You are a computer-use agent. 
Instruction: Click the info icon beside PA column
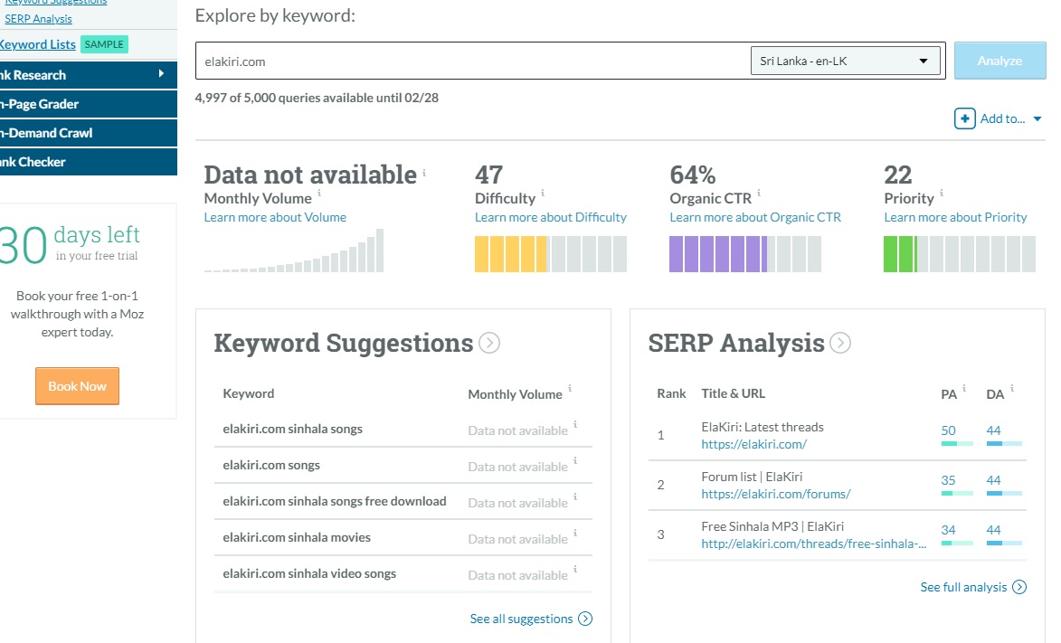point(964,389)
